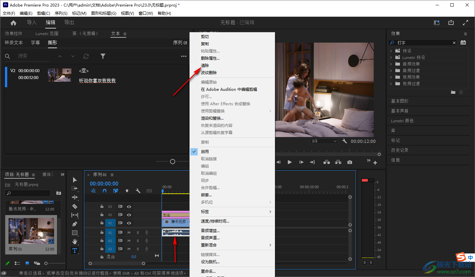The image size is (475, 277).
Task: Hide track V1 with eye icon
Action: (x=129, y=223)
